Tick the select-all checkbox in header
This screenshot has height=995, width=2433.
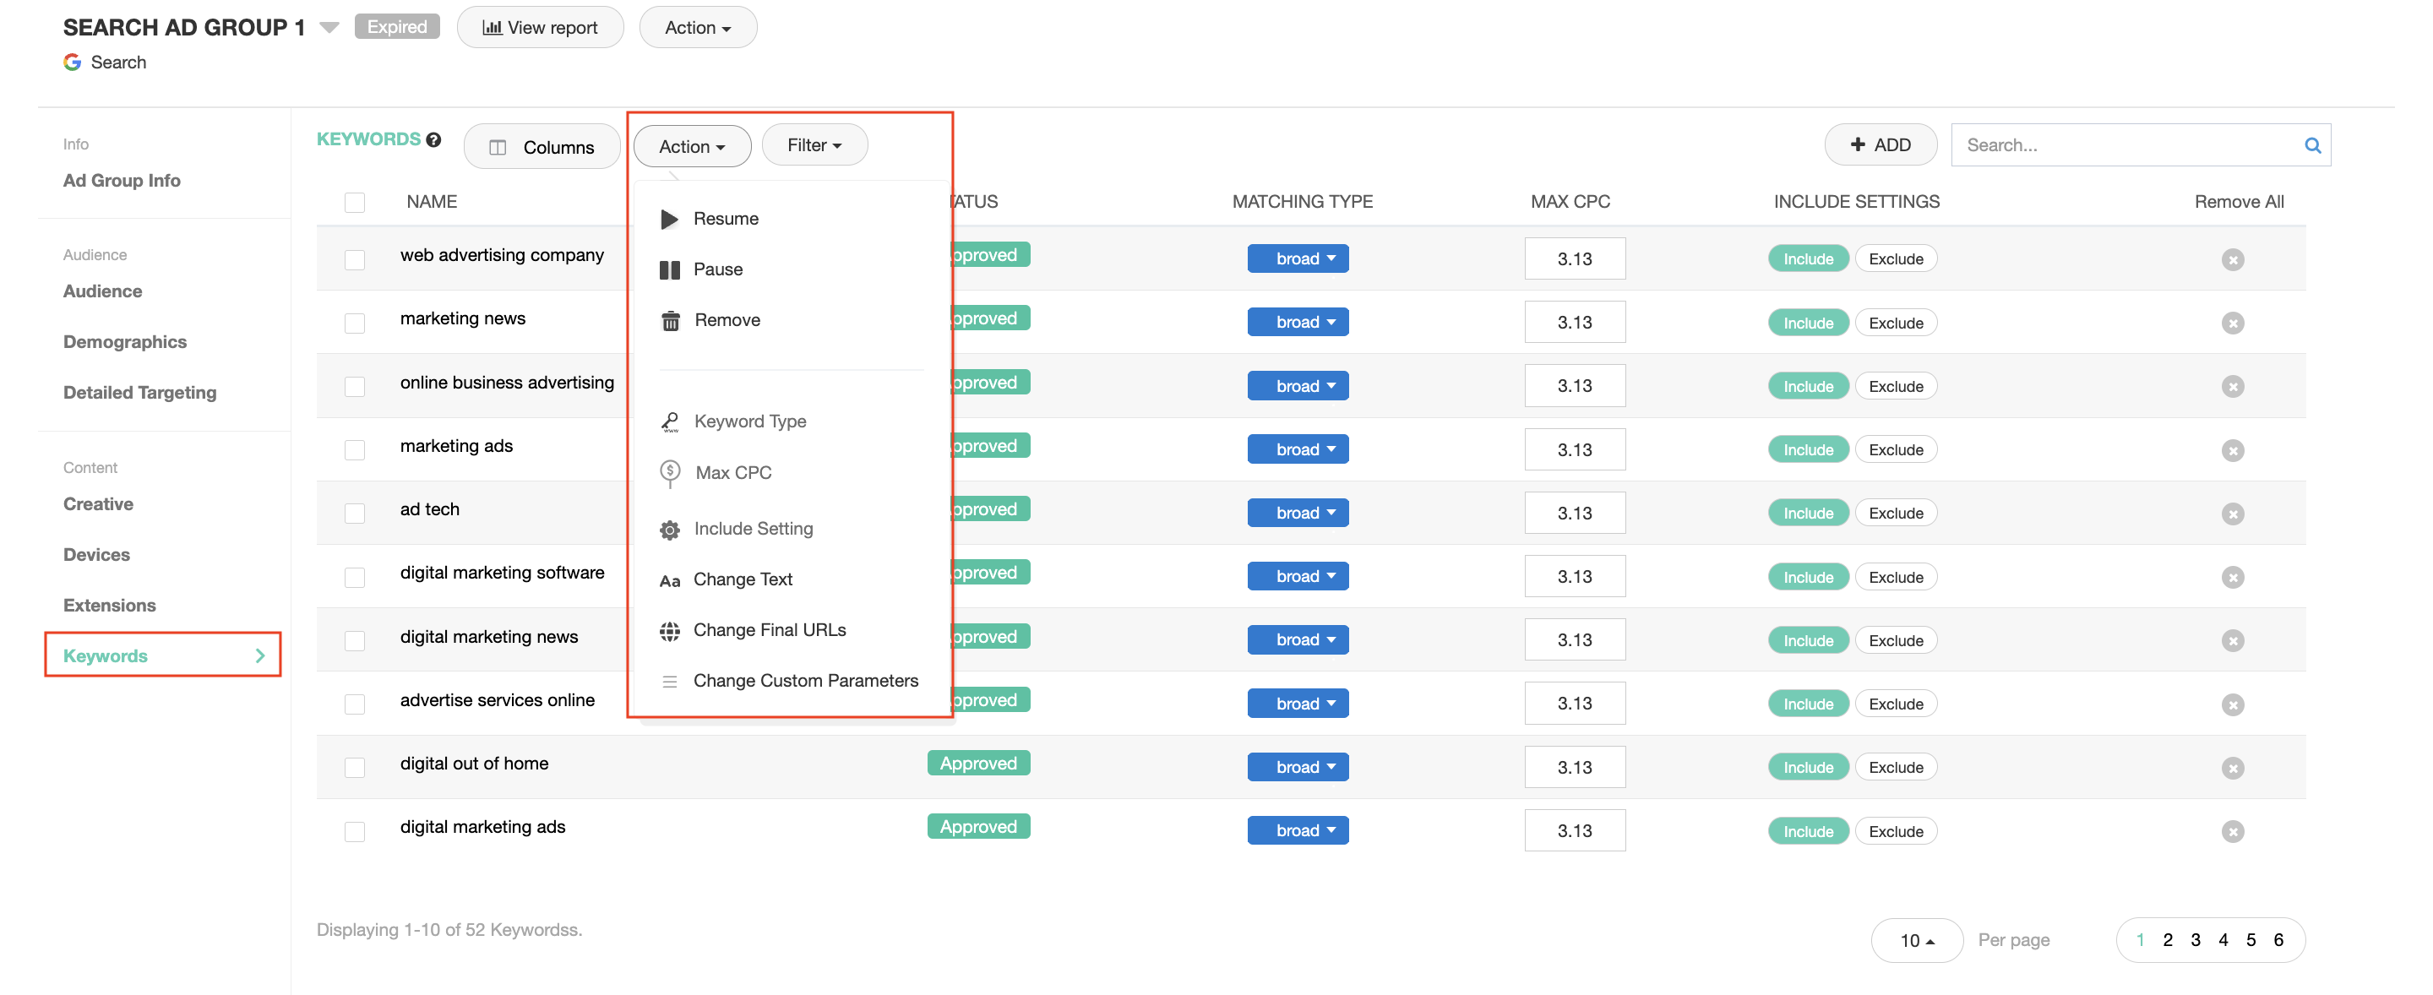354,203
